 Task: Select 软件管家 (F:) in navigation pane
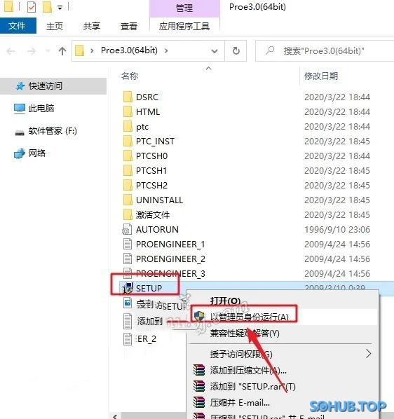click(53, 131)
